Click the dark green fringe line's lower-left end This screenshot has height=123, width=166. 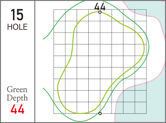[43, 88]
